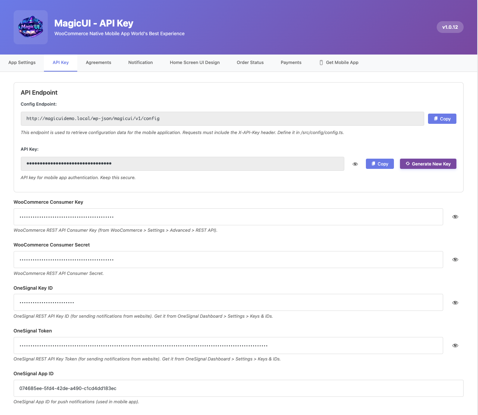Generate a new API key
Image resolution: width=478 pixels, height=415 pixels.
428,164
